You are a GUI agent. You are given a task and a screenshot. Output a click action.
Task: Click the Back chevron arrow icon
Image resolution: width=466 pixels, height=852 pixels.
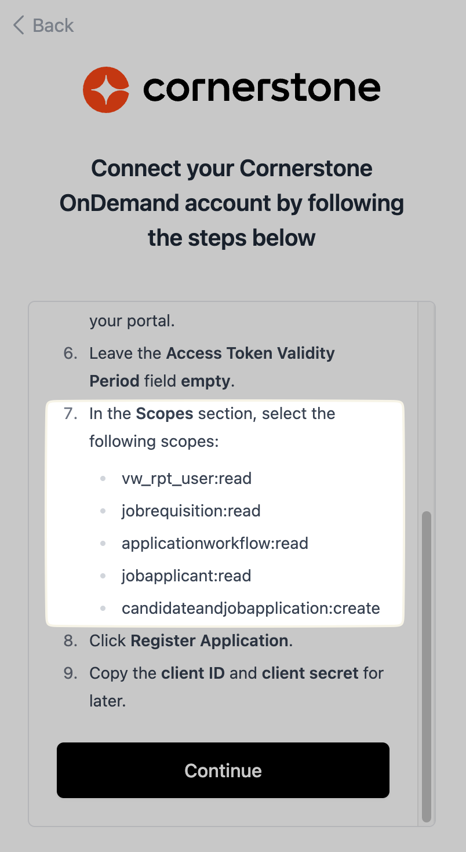[x=19, y=26]
